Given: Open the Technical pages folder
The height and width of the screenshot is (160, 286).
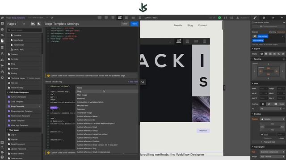Looking at the screenshot, I should 18,78.
